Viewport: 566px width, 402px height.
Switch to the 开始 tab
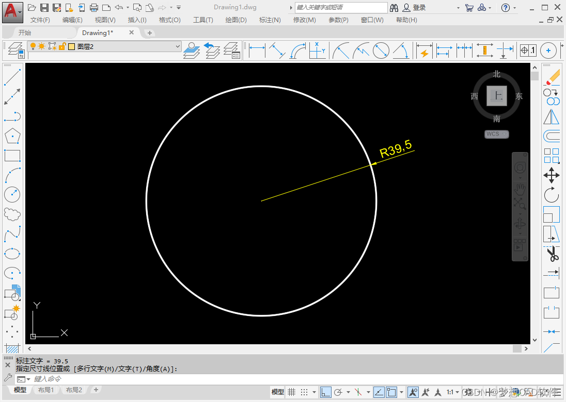coord(25,32)
